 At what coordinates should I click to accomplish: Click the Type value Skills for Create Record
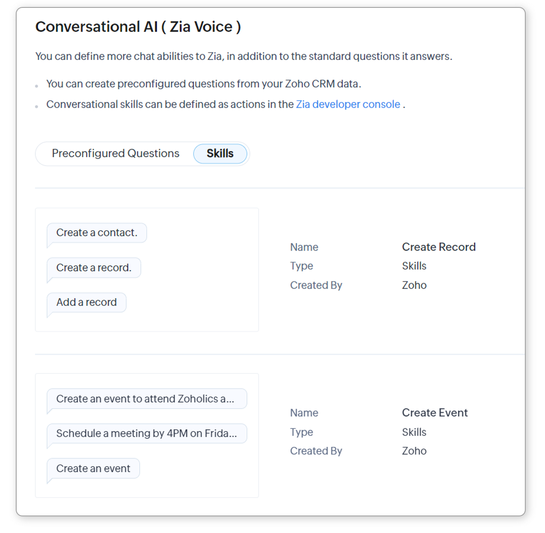coord(414,266)
